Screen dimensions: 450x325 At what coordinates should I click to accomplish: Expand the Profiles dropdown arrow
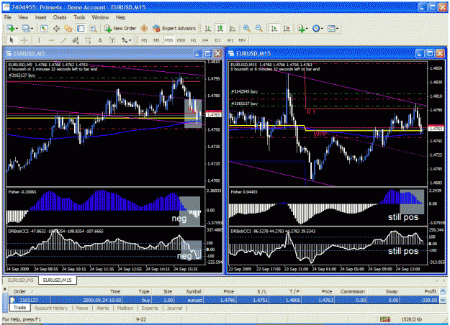32,28
